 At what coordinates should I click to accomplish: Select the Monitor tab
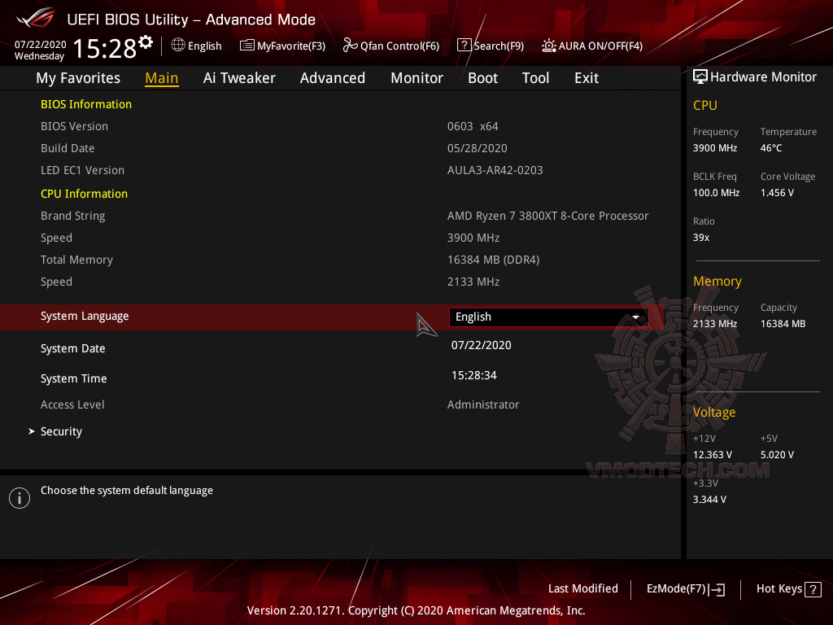coord(416,77)
